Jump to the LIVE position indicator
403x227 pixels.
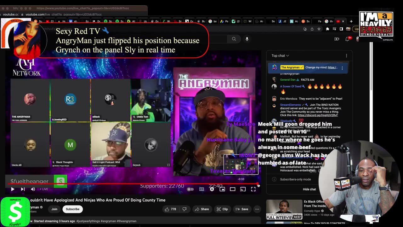click(43, 189)
